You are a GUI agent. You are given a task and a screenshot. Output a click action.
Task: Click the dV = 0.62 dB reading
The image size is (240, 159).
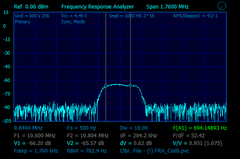[136, 143]
